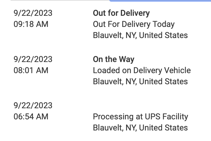Click the gray progress bar segment at top

pyautogui.click(x=60, y=0)
